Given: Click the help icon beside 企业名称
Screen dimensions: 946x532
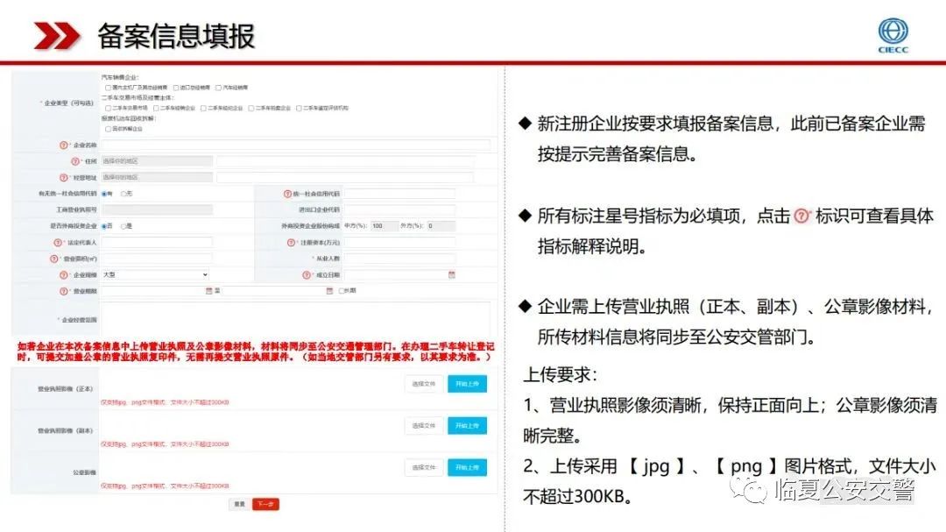Looking at the screenshot, I should click(x=64, y=145).
